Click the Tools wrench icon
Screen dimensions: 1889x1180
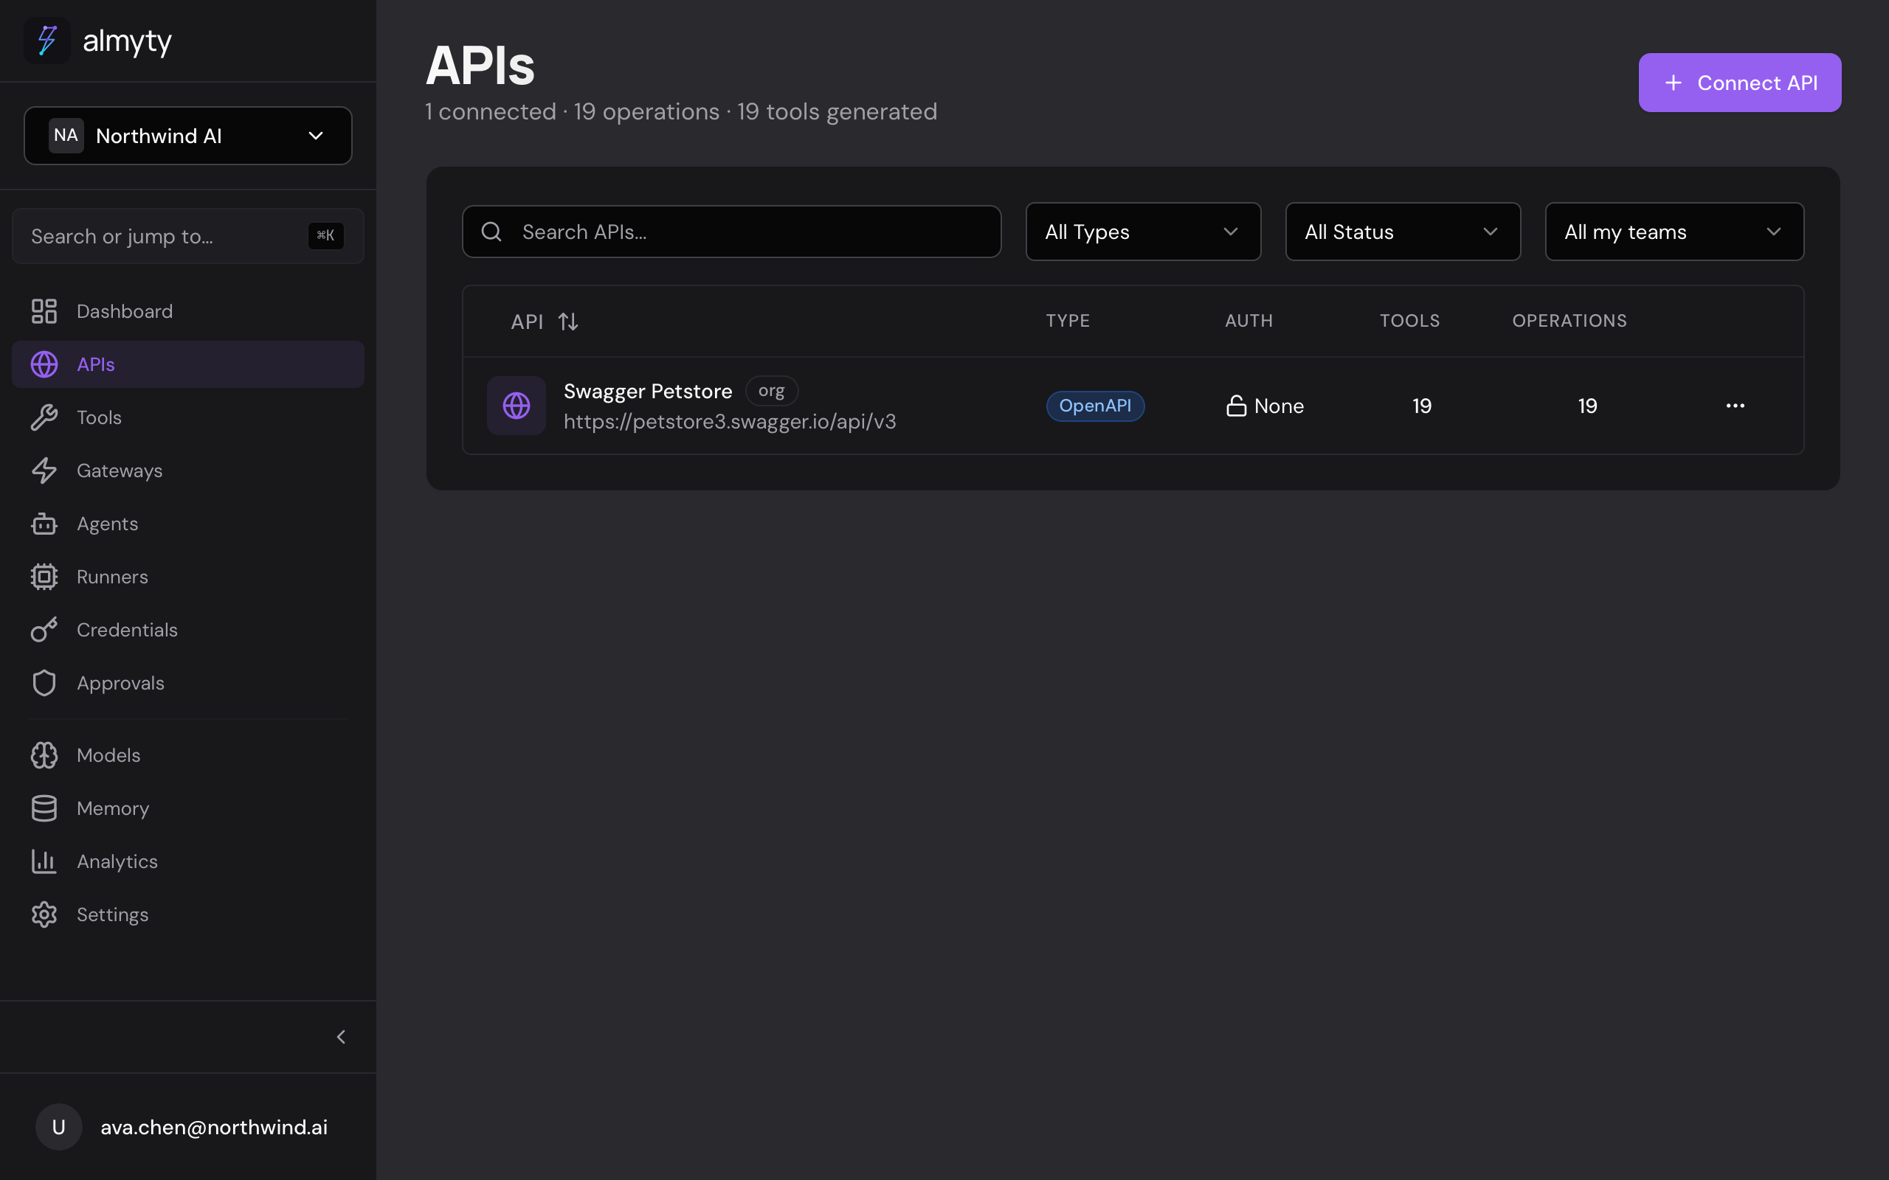44,417
